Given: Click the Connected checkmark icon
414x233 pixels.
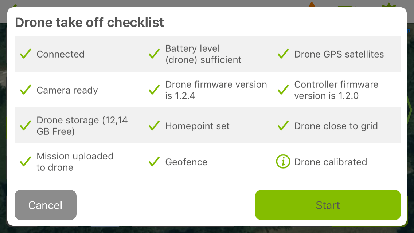Looking at the screenshot, I should click(x=26, y=54).
